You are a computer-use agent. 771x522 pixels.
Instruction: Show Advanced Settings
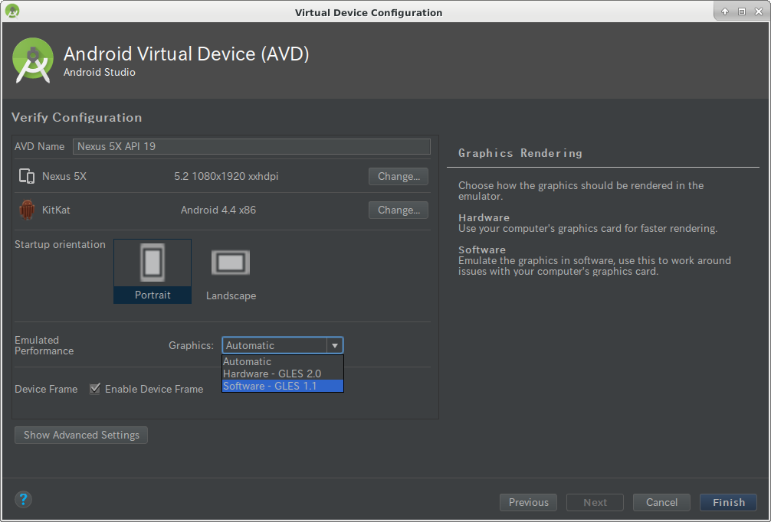81,435
